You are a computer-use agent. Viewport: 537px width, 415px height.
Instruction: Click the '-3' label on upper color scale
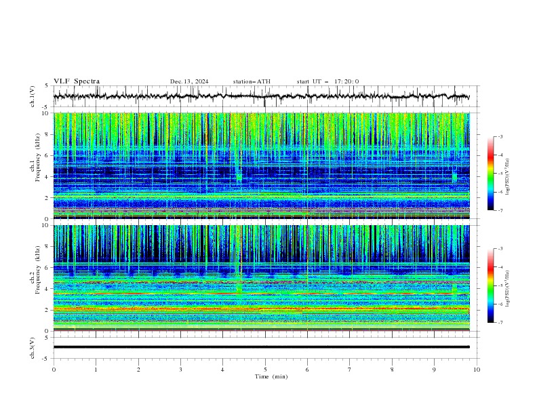click(x=500, y=136)
